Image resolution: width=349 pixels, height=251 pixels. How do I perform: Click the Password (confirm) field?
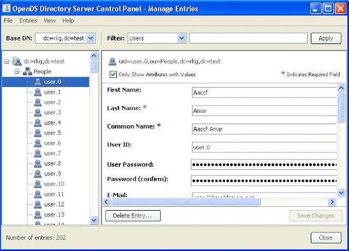coord(264,181)
